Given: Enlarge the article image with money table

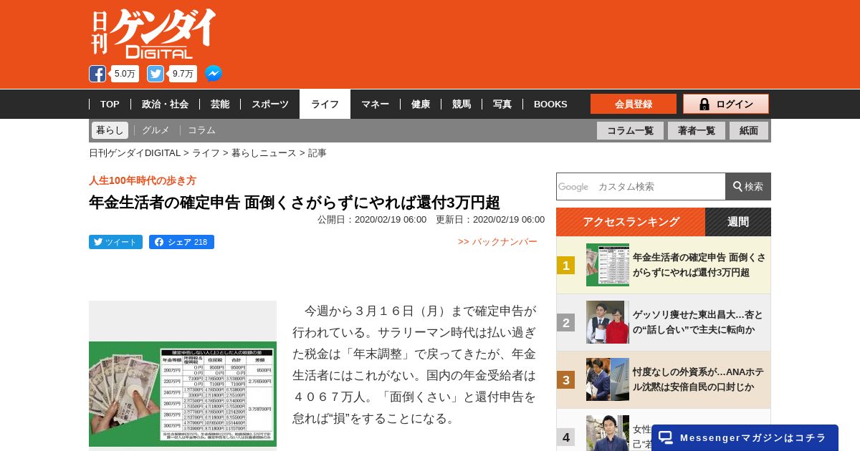Looking at the screenshot, I should pyautogui.click(x=183, y=394).
